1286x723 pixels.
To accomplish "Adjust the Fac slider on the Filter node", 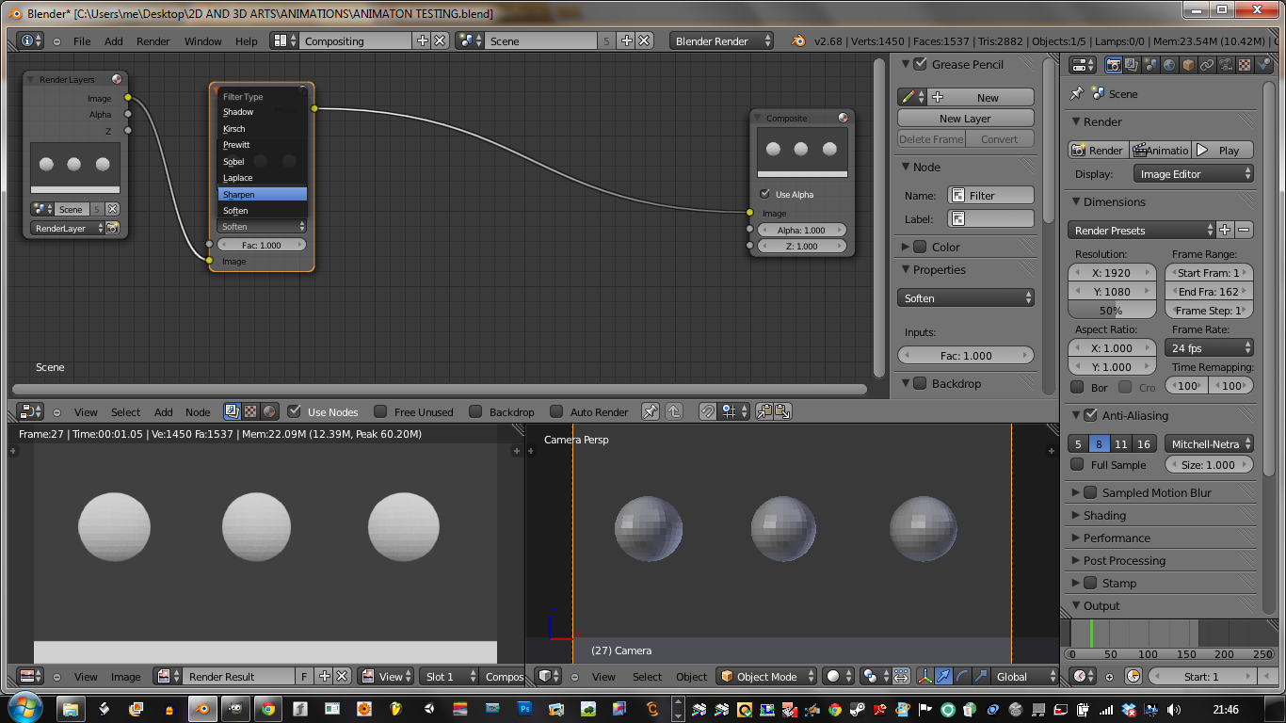I will [x=261, y=244].
